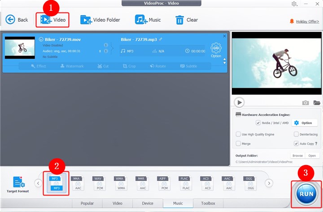Select the WMA format preset
The width and height of the screenshot is (323, 212).
point(121,183)
